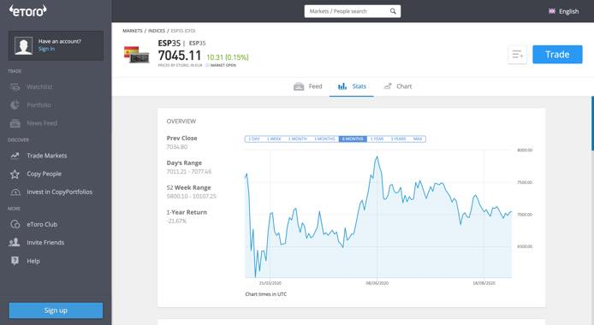This screenshot has height=325, width=594.
Task: Click INDICES in the breadcrumb
Action: pos(157,31)
